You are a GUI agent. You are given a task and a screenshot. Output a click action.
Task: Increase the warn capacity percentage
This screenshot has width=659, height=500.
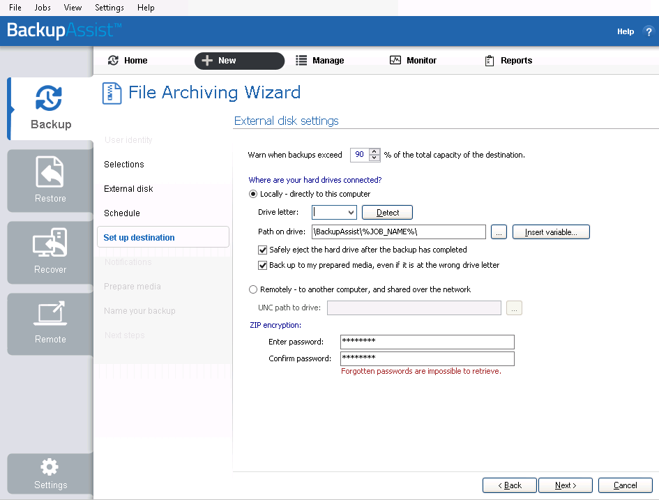tap(374, 152)
